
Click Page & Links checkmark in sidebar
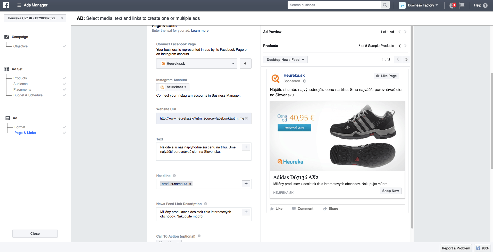tap(64, 133)
